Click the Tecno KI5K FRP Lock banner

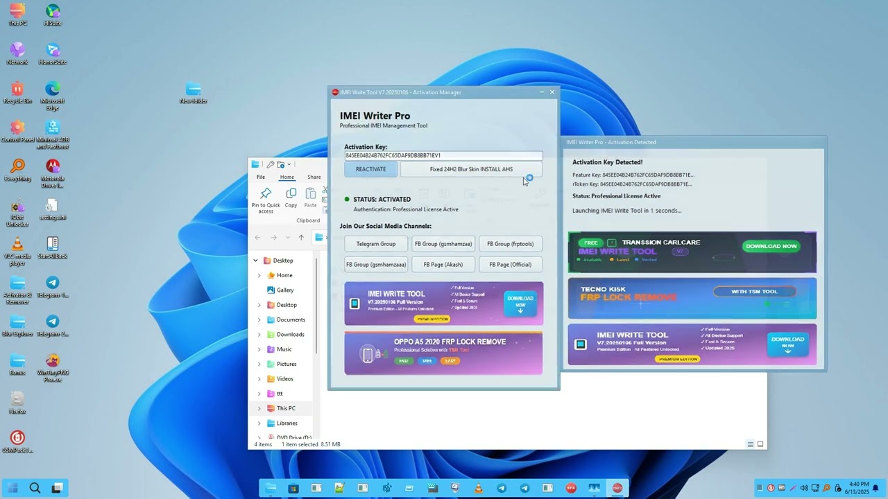pos(692,298)
